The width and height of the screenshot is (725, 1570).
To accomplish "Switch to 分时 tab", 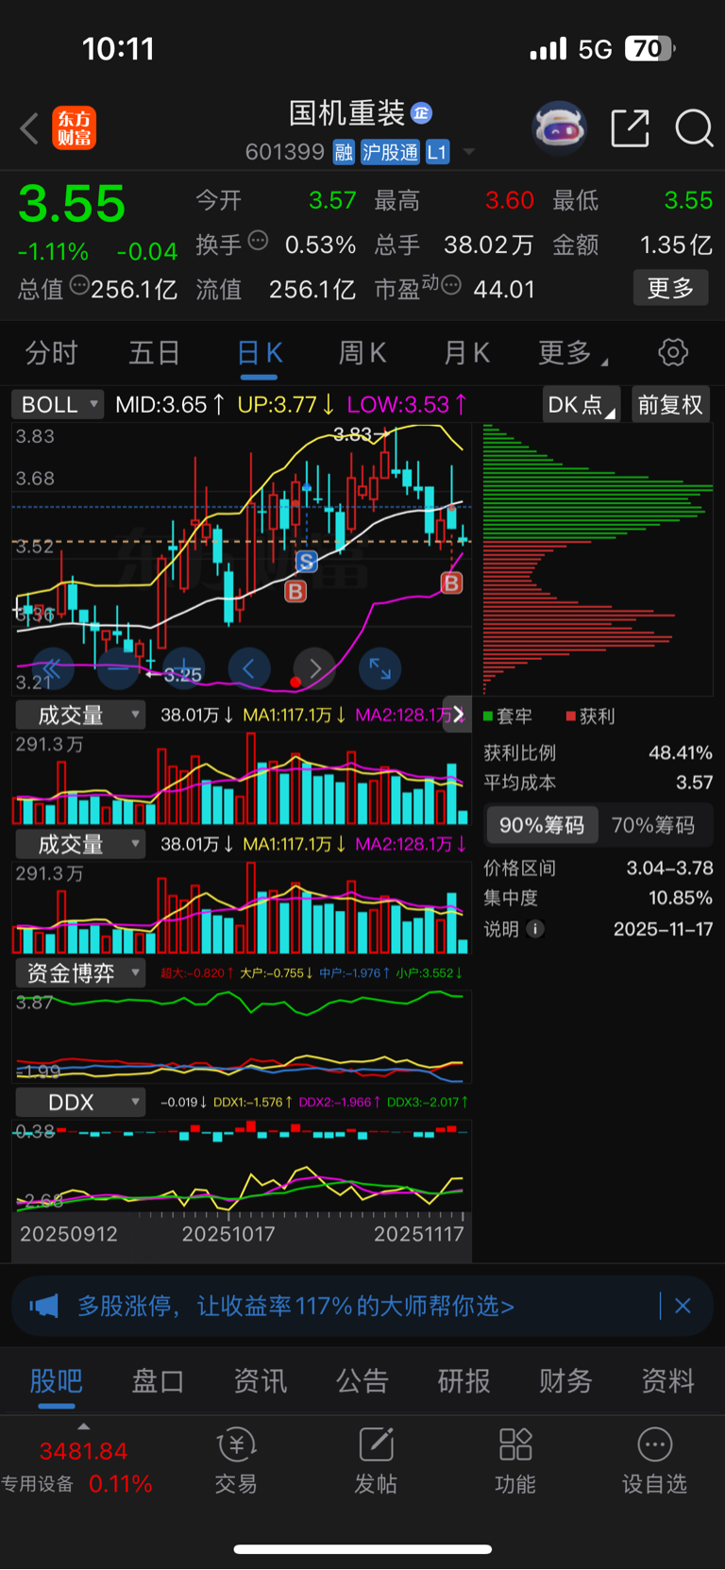I will coord(51,353).
